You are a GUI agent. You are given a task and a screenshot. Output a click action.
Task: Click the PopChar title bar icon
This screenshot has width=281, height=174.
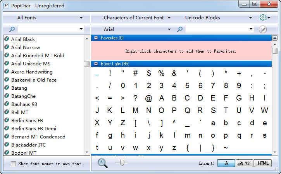coord(6,5)
